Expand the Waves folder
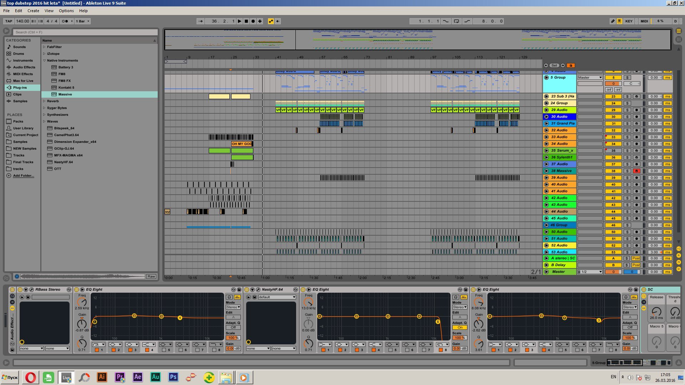685x385 pixels. click(44, 121)
